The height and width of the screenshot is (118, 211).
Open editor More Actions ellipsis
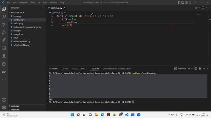(x=207, y=8)
